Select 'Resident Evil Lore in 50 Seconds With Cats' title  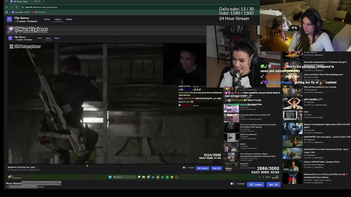(325, 175)
